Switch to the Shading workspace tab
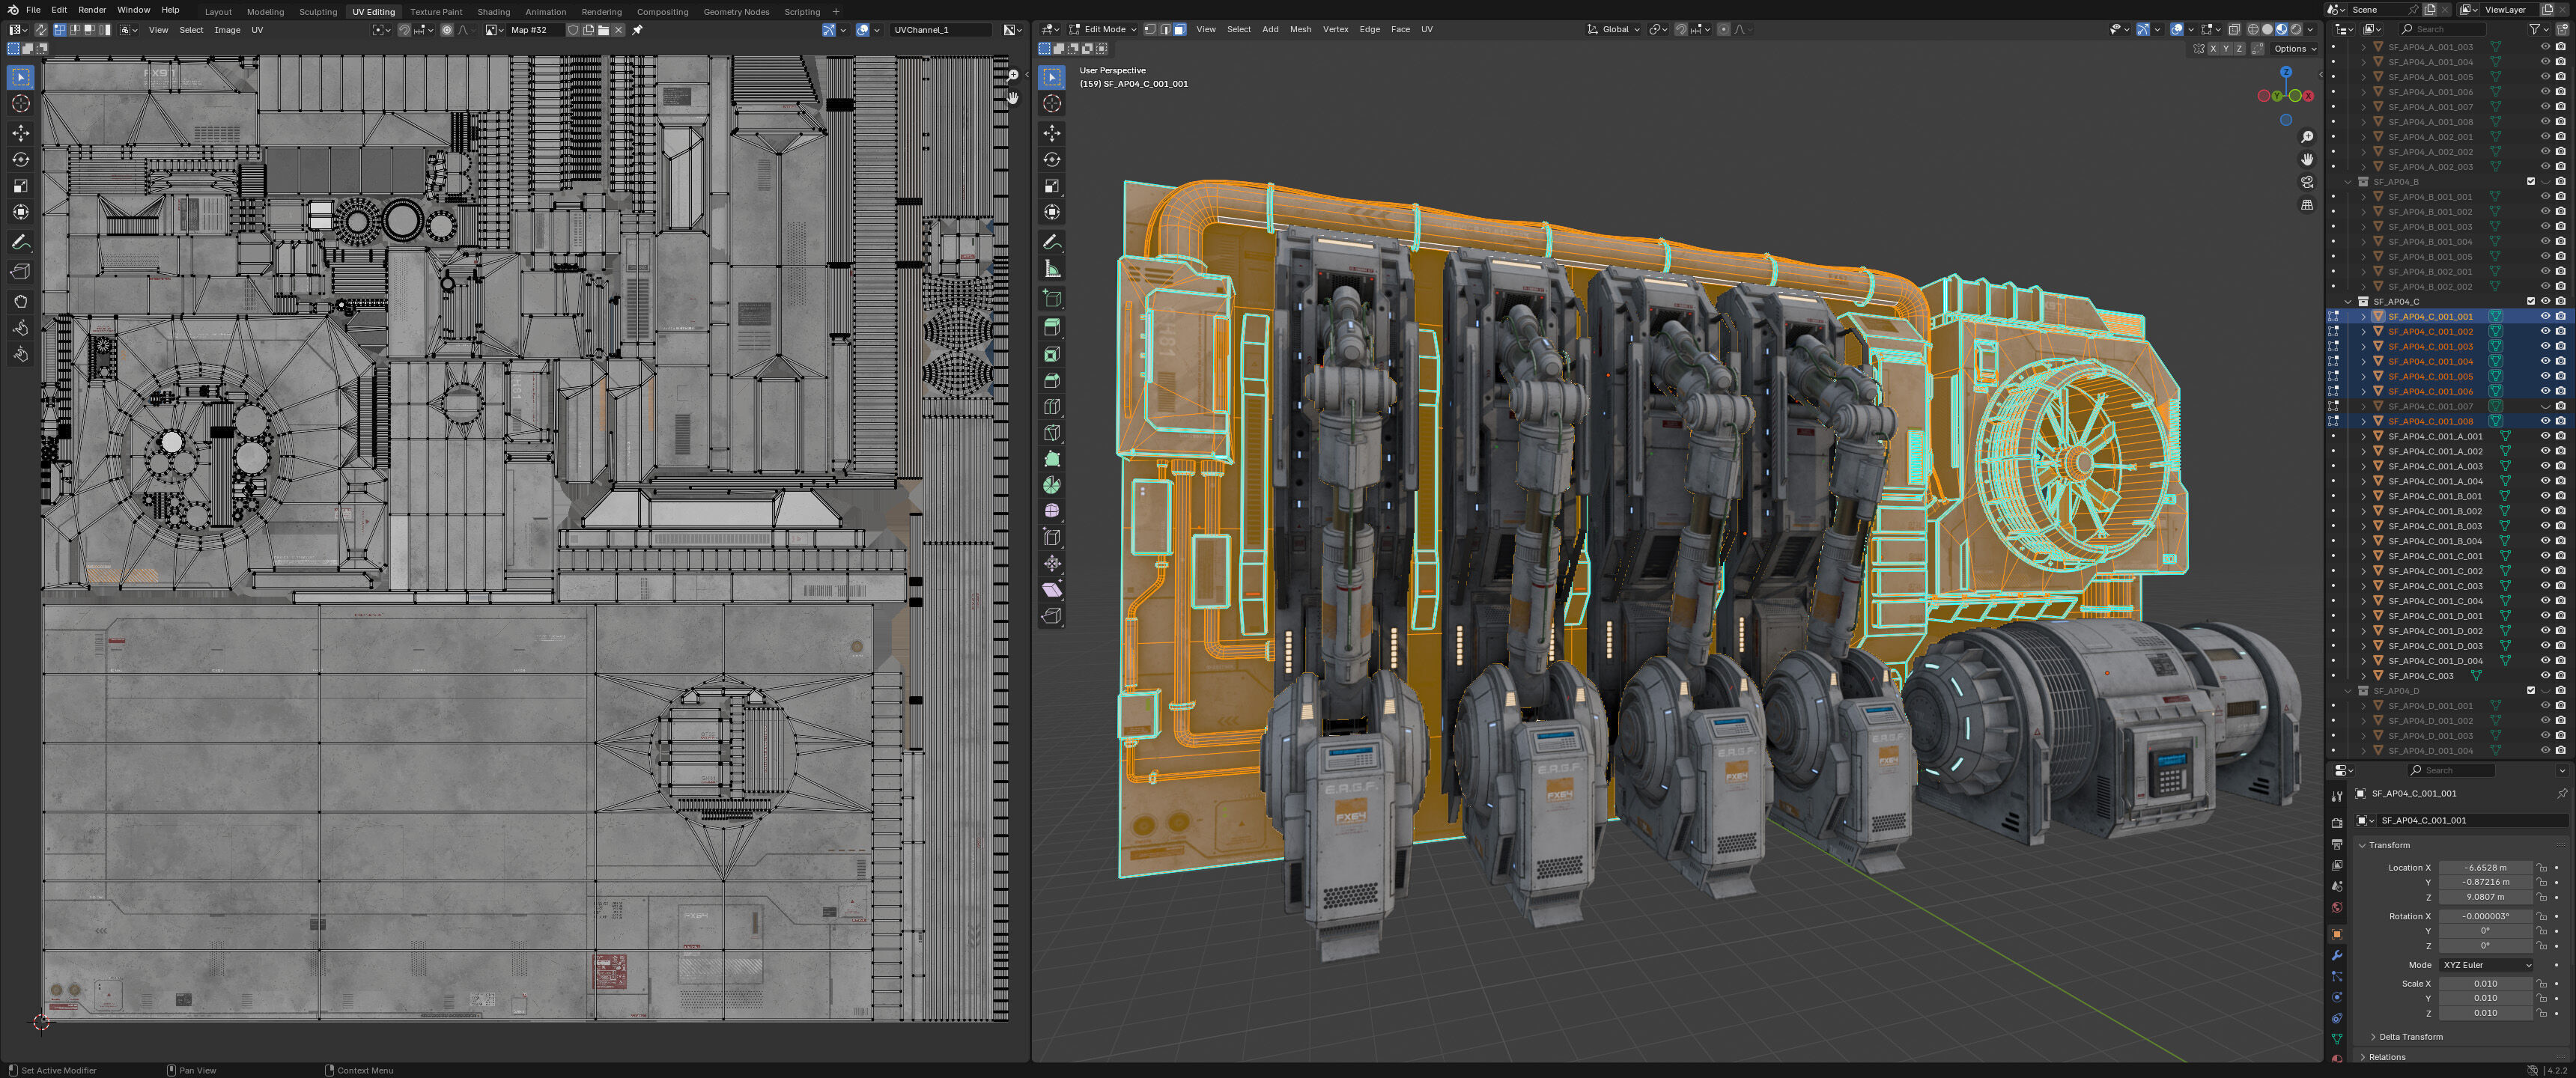2576x1078 pixels. coord(493,12)
